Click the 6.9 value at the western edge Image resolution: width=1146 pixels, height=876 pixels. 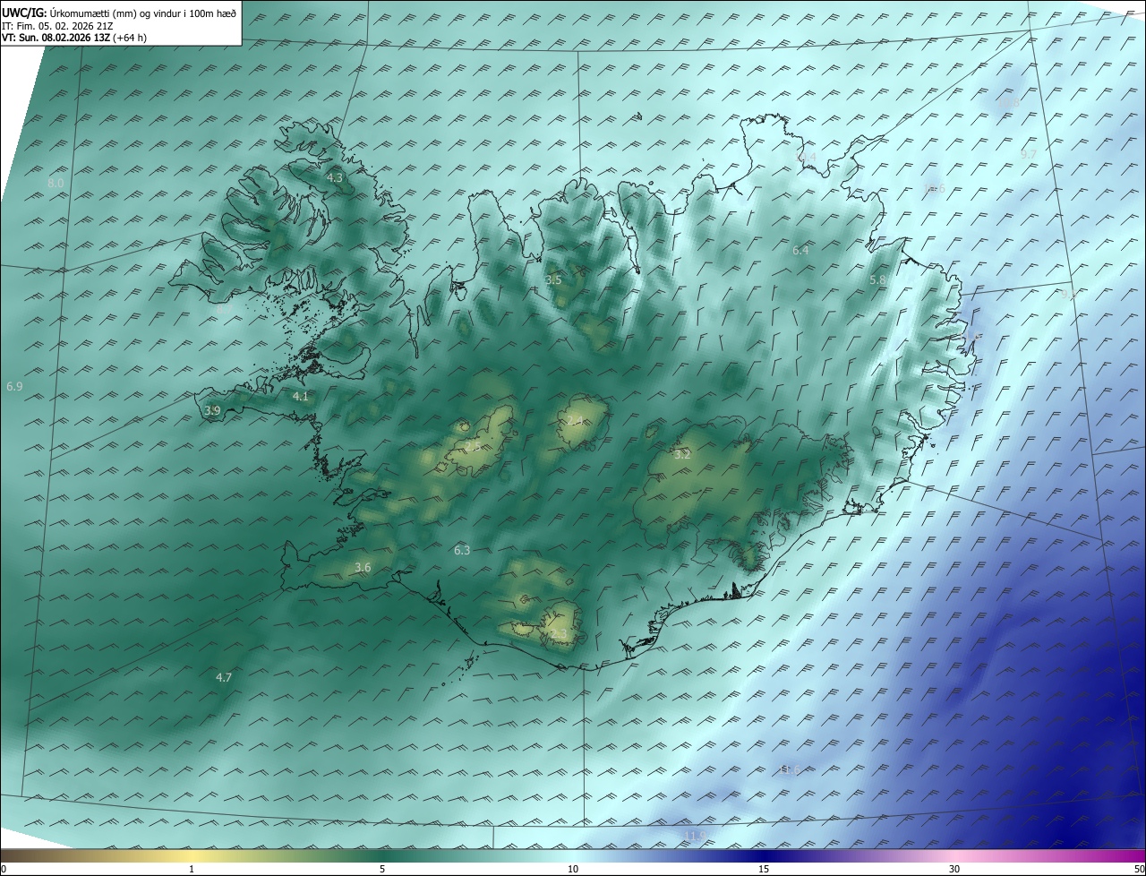pos(14,386)
